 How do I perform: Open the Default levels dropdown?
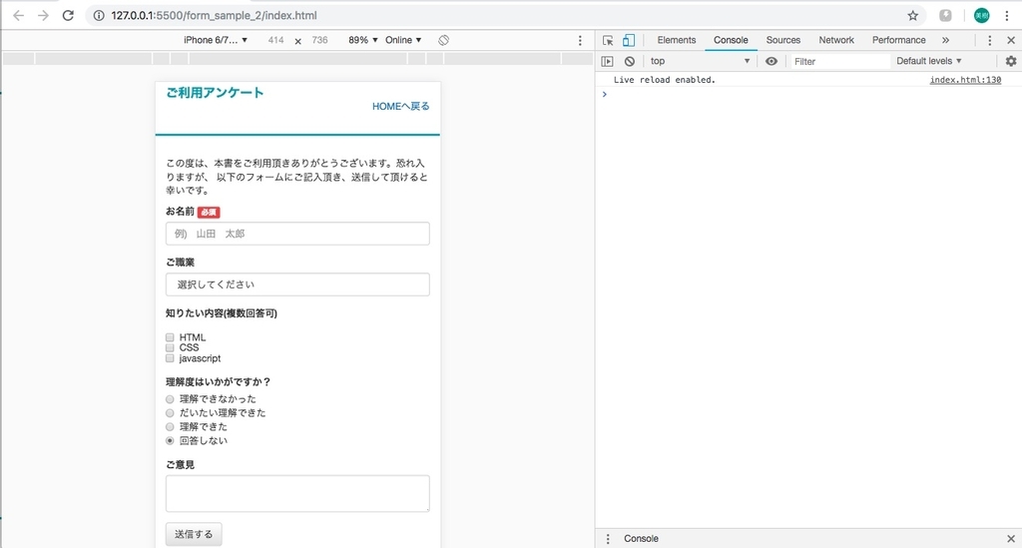(x=929, y=61)
